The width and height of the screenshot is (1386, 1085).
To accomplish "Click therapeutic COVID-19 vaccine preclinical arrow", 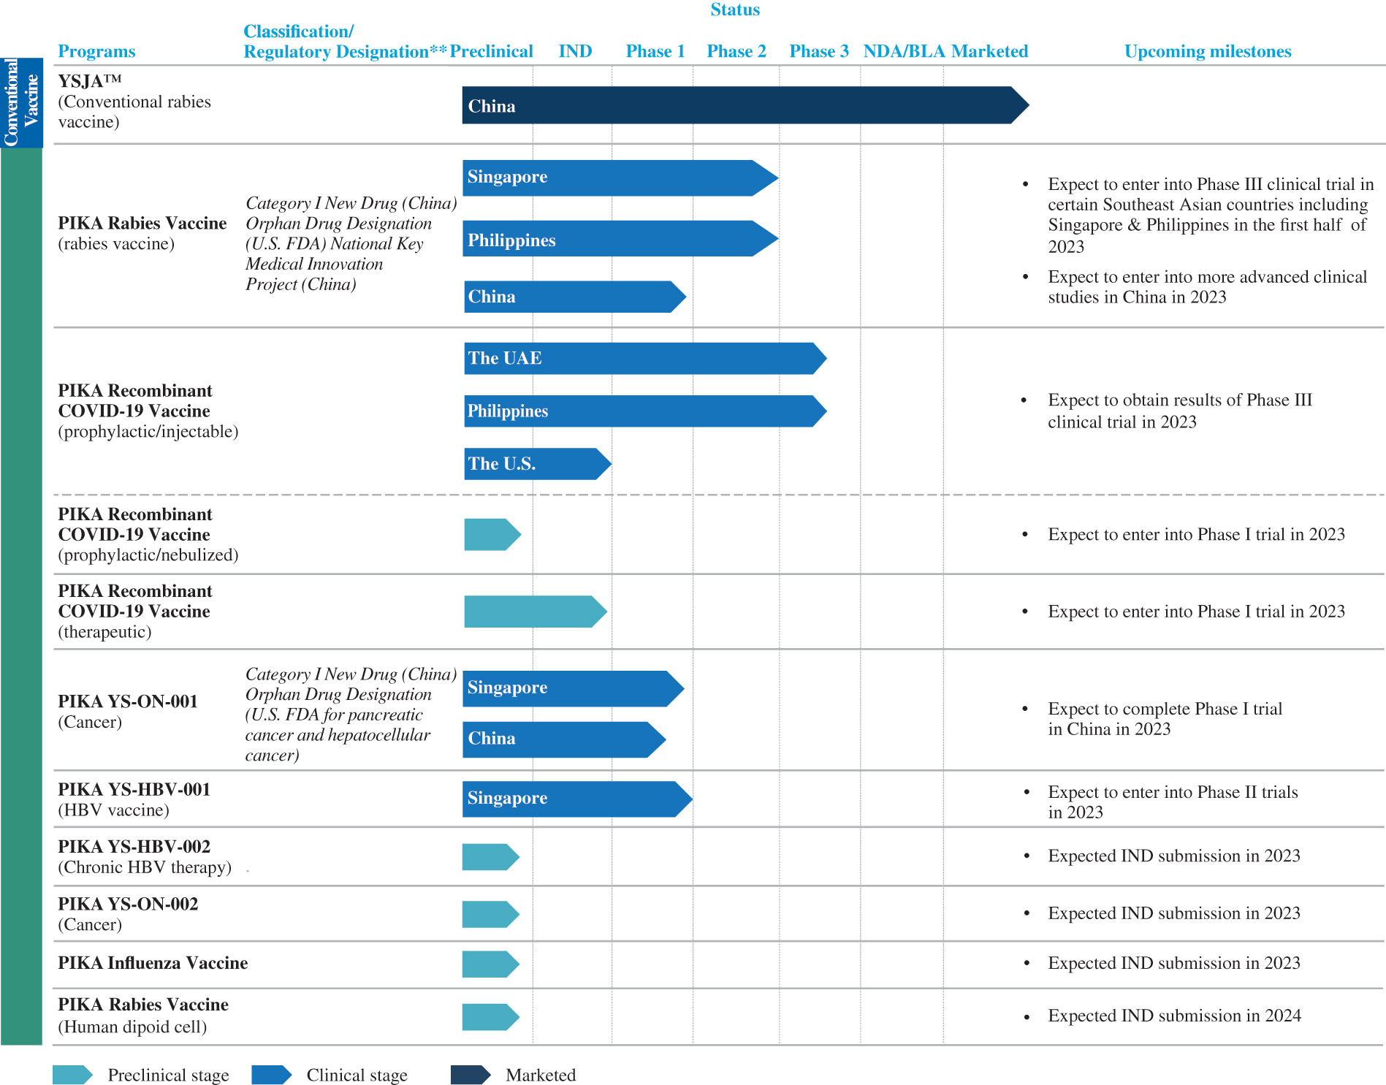I will 536,612.
